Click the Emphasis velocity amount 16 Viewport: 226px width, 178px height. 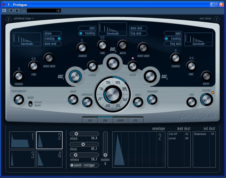[x=212, y=134]
